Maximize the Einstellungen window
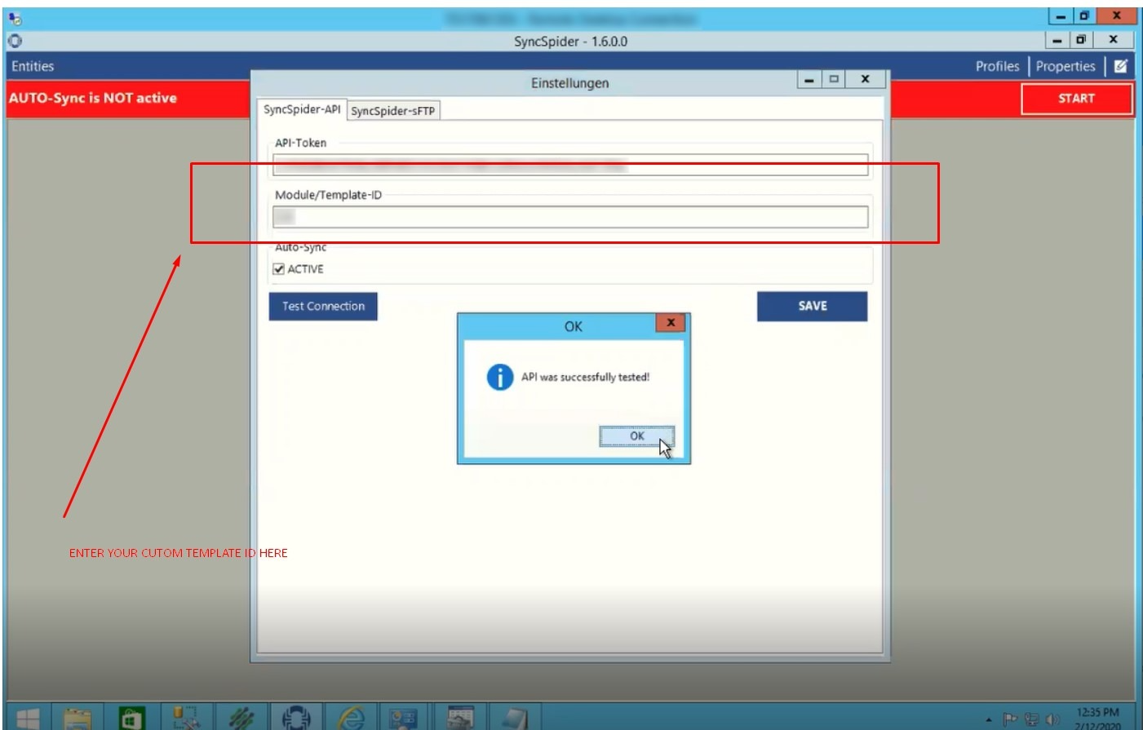The image size is (1143, 730). click(x=833, y=79)
